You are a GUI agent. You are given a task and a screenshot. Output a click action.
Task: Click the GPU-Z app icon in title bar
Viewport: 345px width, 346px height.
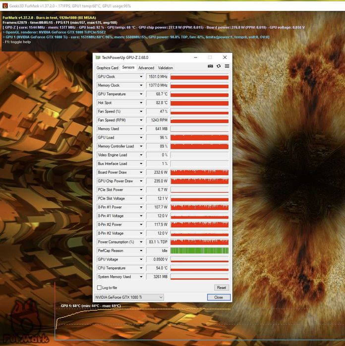pos(98,57)
